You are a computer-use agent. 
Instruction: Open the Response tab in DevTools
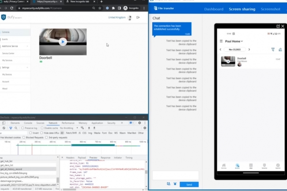(x=106, y=157)
